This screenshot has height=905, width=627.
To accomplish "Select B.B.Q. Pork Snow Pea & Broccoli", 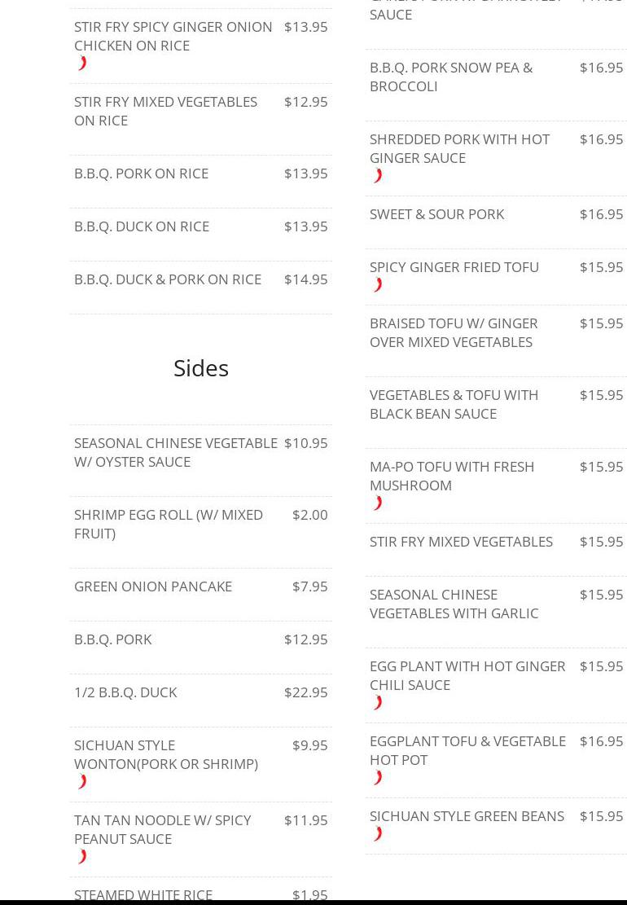I will 451,77.
